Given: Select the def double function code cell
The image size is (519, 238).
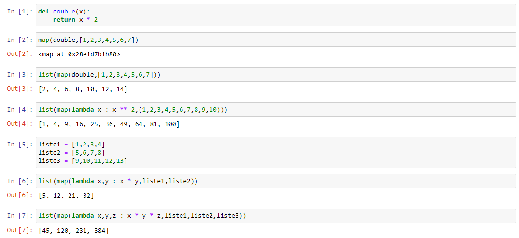Looking at the screenshot, I should click(276, 15).
